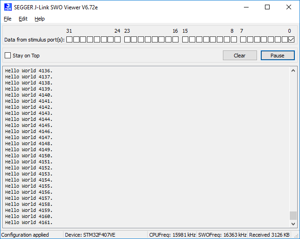300x239 pixels.
Task: Pause the SWO data output
Action: [278, 56]
